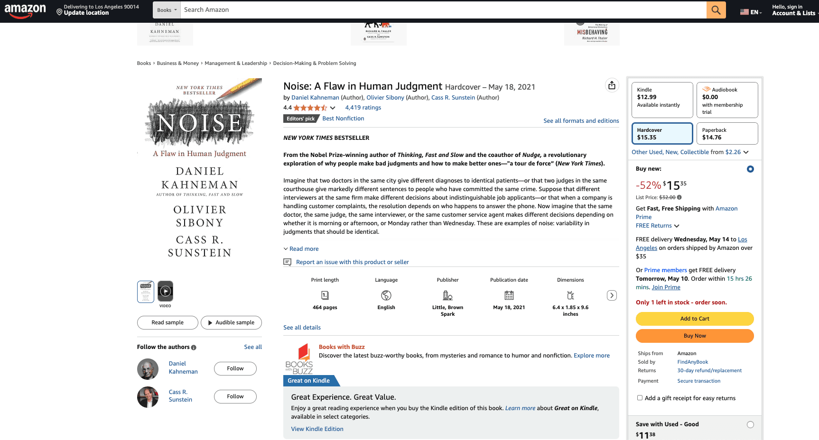This screenshot has width=819, height=440.
Task: Click the orange search magnifier button
Action: [x=716, y=10]
